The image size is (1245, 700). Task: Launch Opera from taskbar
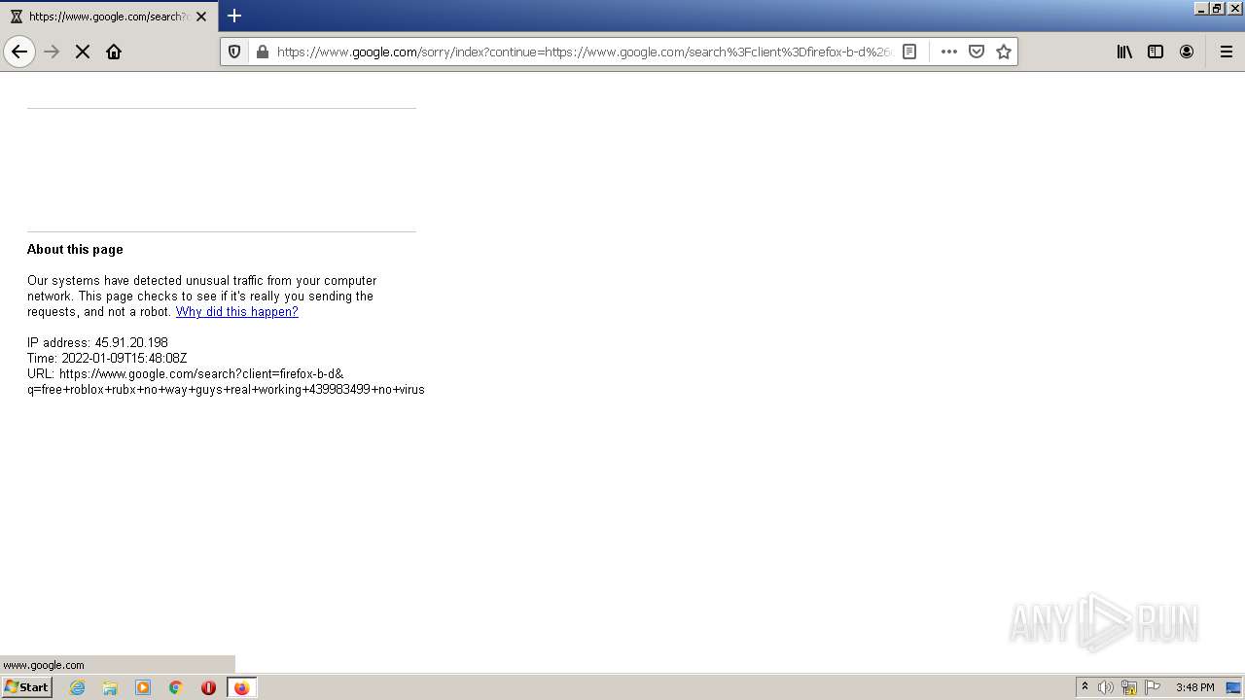point(208,687)
